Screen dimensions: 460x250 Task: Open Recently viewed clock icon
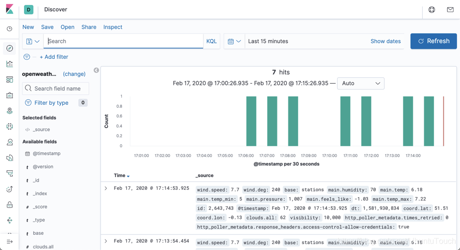point(10,29)
